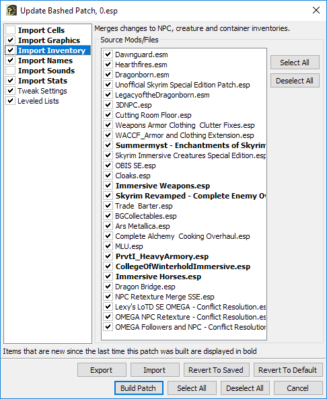Select Lexy's LoTD SE OMEGA - Conflict Resolution entry
327x399 pixels.
click(x=190, y=307)
